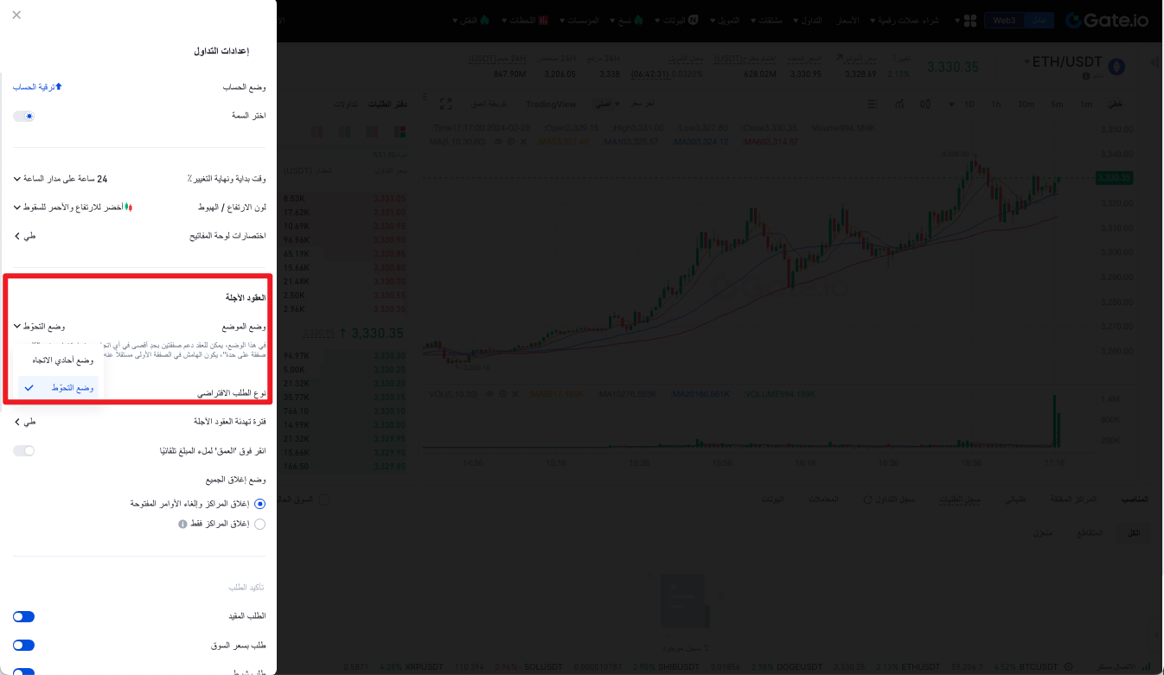Open the apps grid icon in header
This screenshot has width=1164, height=675.
point(969,20)
